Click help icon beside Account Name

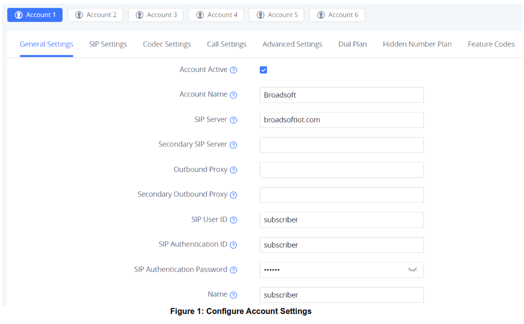[x=233, y=95]
